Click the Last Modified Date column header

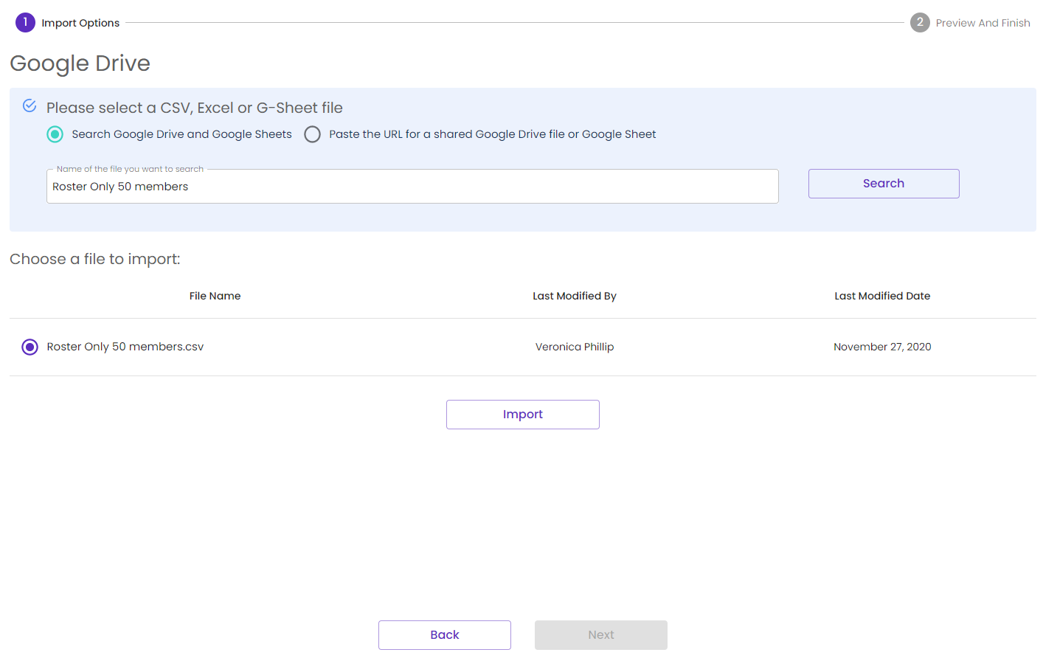[881, 296]
